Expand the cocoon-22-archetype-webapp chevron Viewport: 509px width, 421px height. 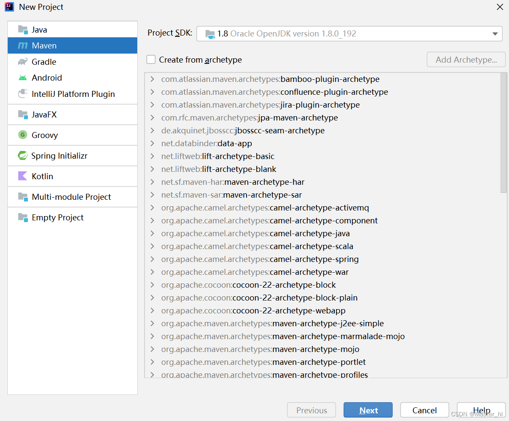pyautogui.click(x=152, y=310)
